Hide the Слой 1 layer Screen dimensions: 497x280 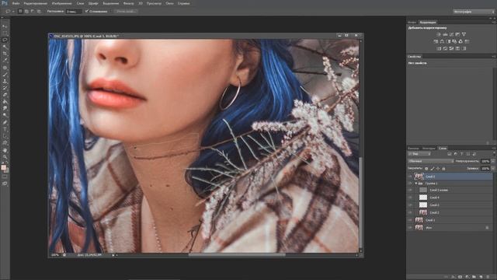410,220
